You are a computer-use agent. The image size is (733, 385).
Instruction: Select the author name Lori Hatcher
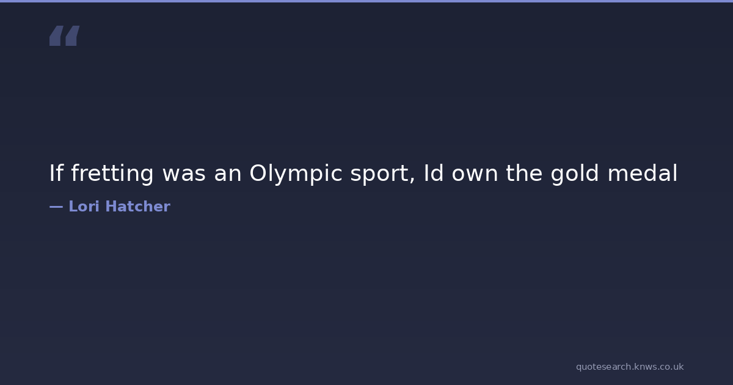coord(119,207)
